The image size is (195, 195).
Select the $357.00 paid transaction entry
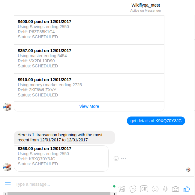pyautogui.click(x=89, y=59)
